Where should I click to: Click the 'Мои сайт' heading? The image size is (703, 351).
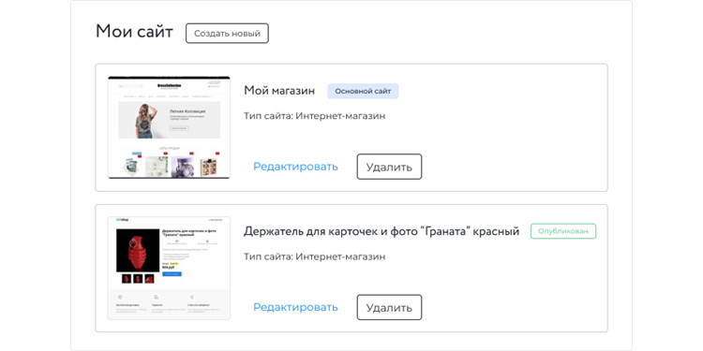(x=134, y=32)
